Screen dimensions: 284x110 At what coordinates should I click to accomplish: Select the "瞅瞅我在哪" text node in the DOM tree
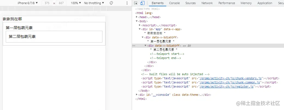pyautogui.click(x=155, y=33)
